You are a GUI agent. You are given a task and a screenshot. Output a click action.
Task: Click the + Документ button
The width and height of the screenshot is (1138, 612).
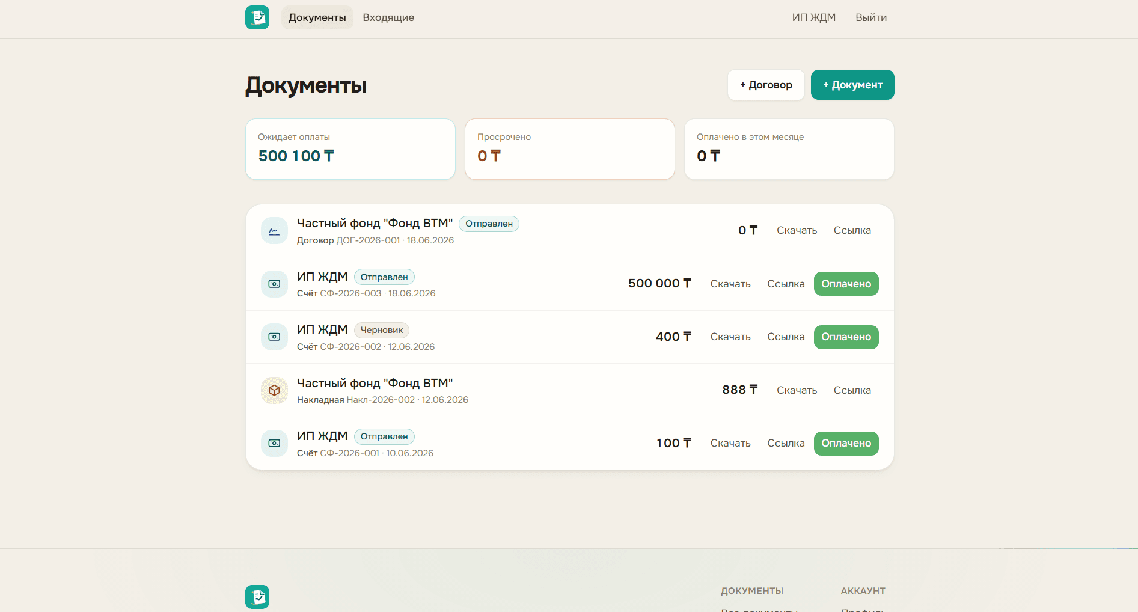pos(852,85)
